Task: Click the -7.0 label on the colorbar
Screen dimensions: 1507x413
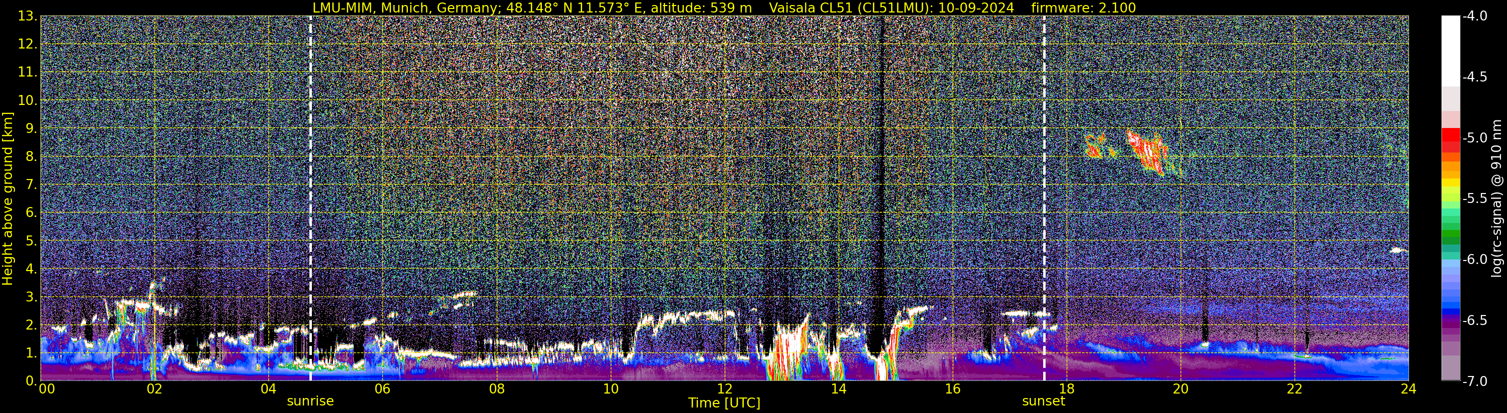Action: [x=1475, y=381]
